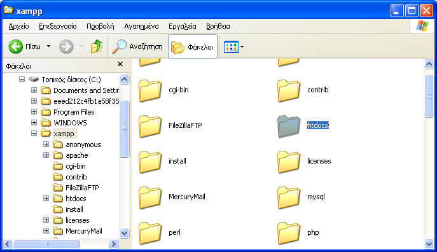437x252 pixels.
Task: Select Program Files folder in tree
Action: tap(67, 112)
